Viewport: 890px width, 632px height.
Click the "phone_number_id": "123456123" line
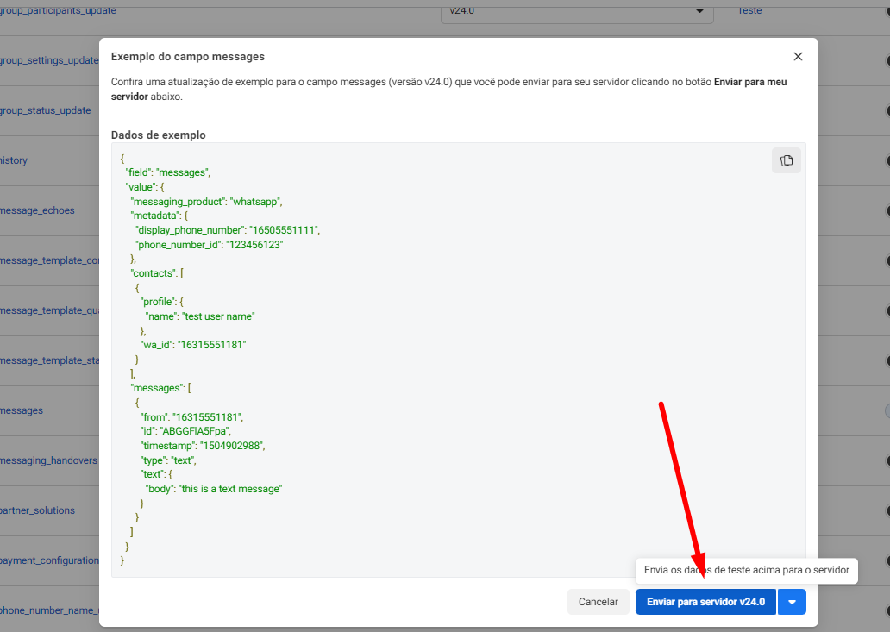tap(210, 245)
